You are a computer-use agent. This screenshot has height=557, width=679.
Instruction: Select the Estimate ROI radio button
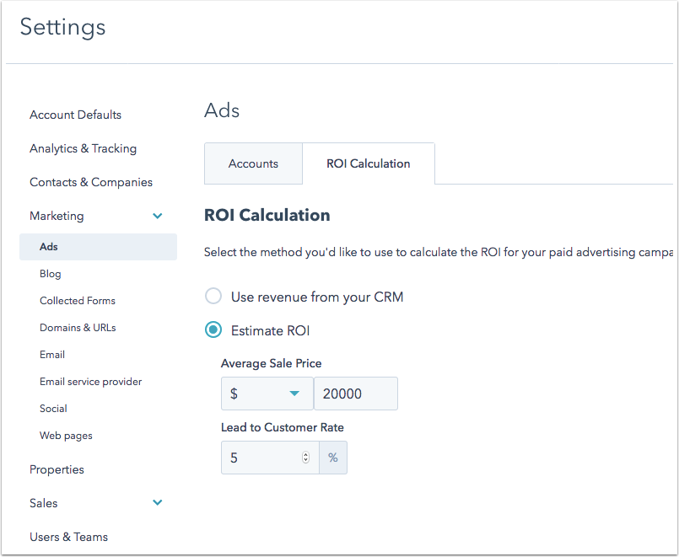coord(214,330)
